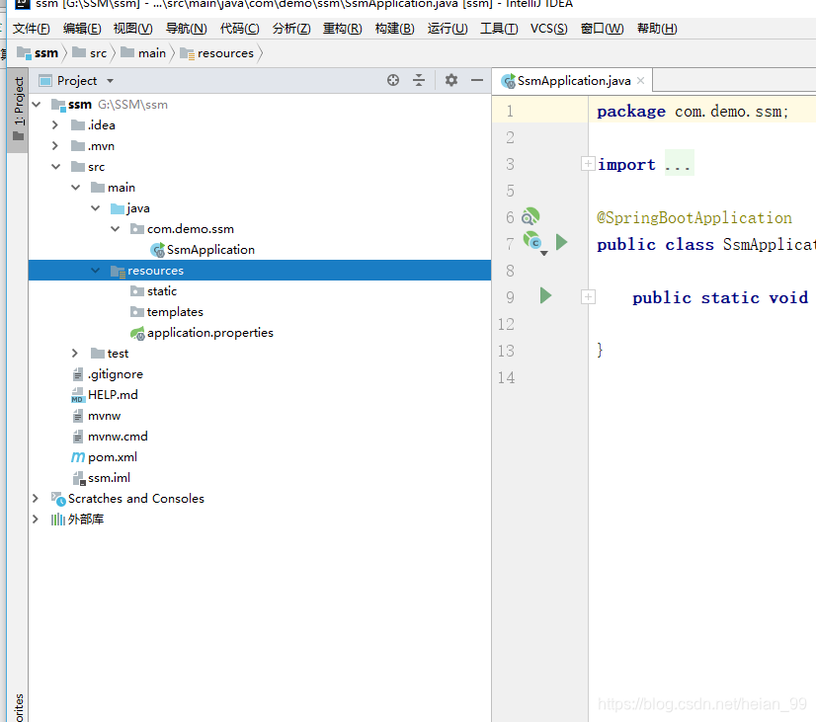
Task: Expand the .idea folder
Action: tap(55, 125)
